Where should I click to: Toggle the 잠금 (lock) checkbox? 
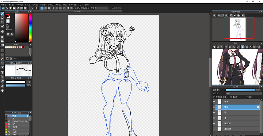pos(247,97)
